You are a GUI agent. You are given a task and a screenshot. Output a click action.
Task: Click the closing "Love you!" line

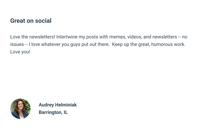pos(20,53)
